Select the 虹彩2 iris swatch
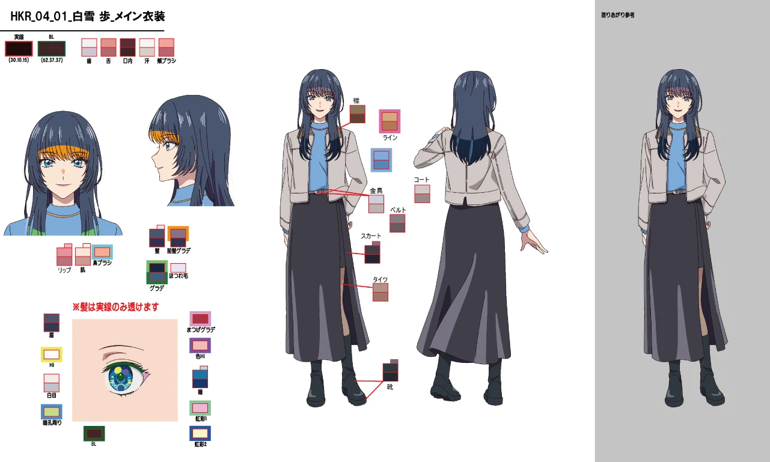Image resolution: width=770 pixels, height=462 pixels. (x=200, y=433)
